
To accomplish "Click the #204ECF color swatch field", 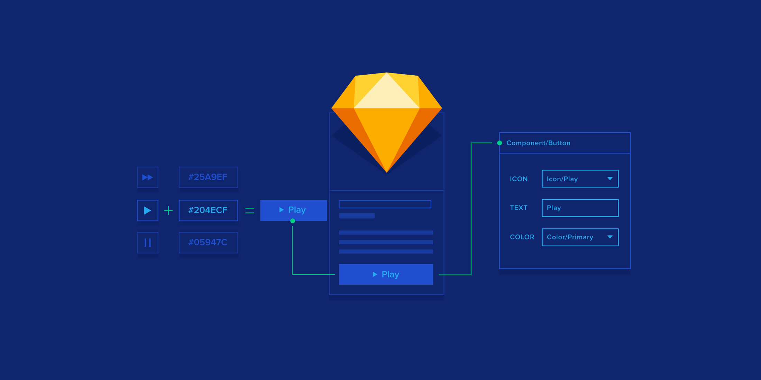I will click(208, 210).
